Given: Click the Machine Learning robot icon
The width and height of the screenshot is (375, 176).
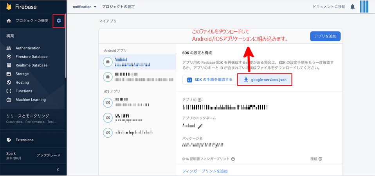Looking at the screenshot, I should [x=9, y=100].
